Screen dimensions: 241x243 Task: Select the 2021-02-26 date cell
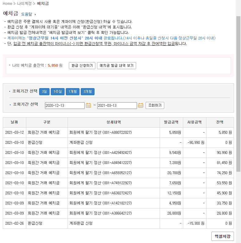(x=15, y=223)
